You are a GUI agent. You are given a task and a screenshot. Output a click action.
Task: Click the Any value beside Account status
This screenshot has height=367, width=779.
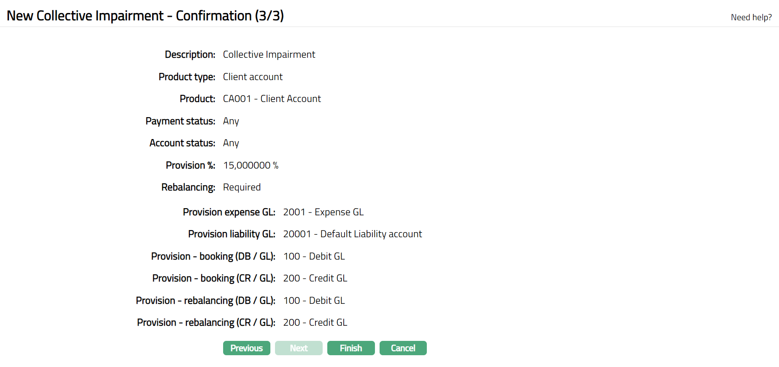coord(231,143)
